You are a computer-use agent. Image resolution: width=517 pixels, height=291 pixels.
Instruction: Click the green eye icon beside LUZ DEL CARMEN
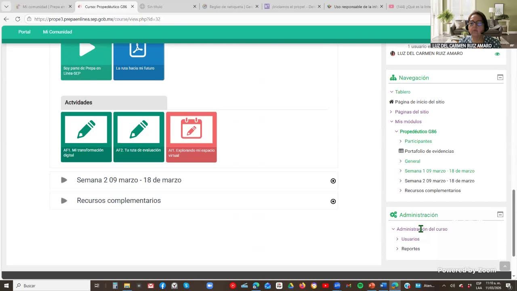pos(497,54)
